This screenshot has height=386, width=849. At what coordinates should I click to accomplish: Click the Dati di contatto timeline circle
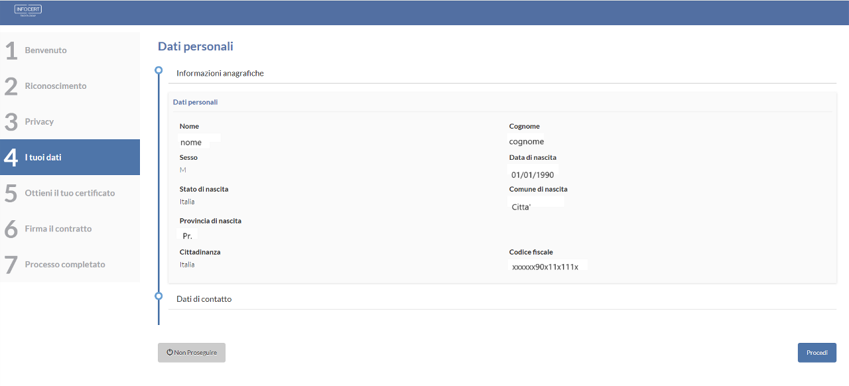click(x=159, y=296)
